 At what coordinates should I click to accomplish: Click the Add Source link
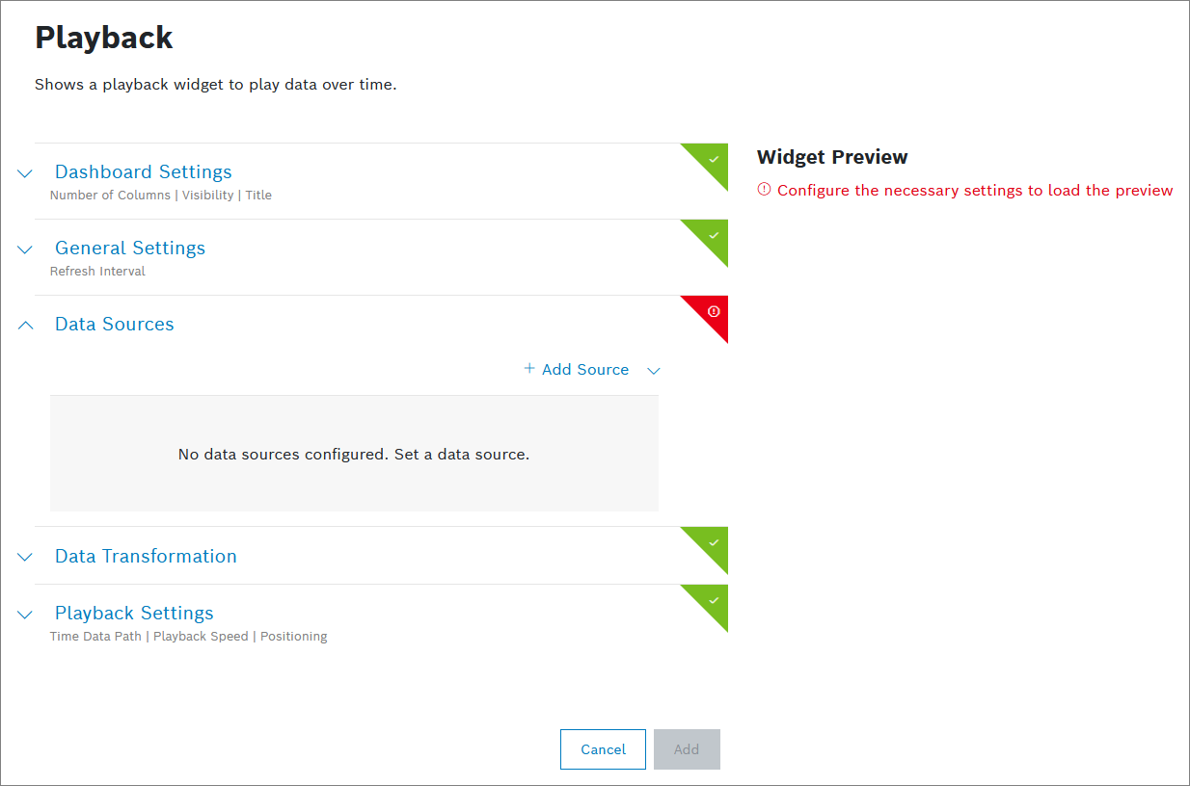tap(585, 370)
